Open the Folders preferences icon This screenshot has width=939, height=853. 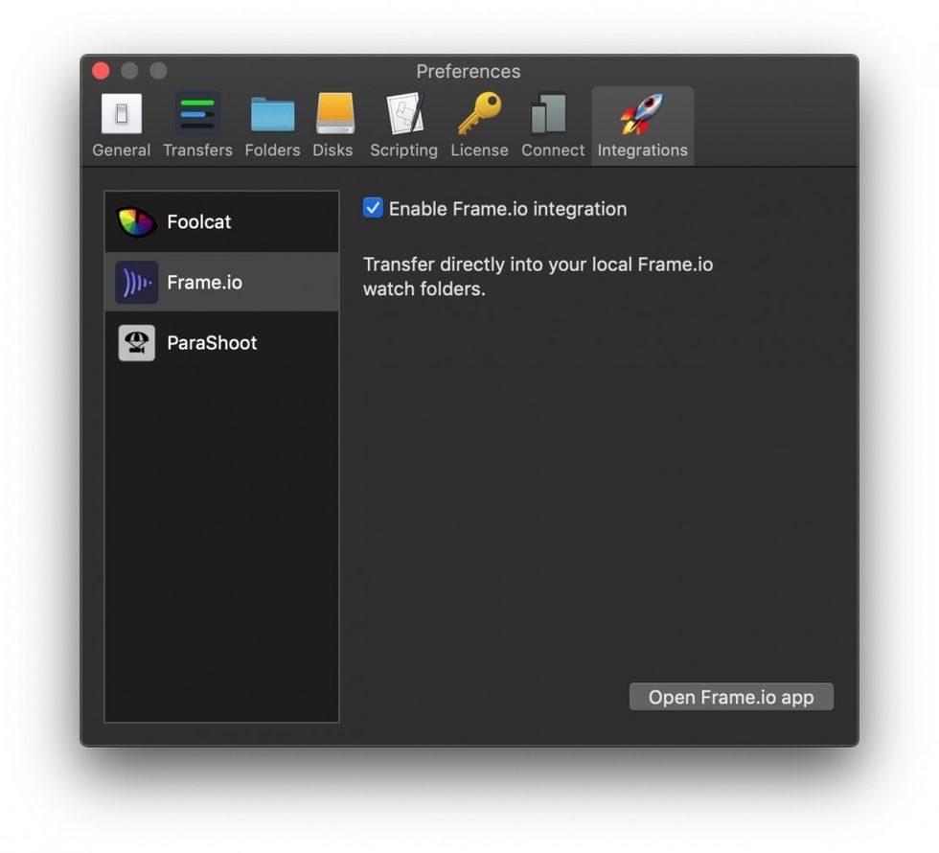click(x=272, y=114)
